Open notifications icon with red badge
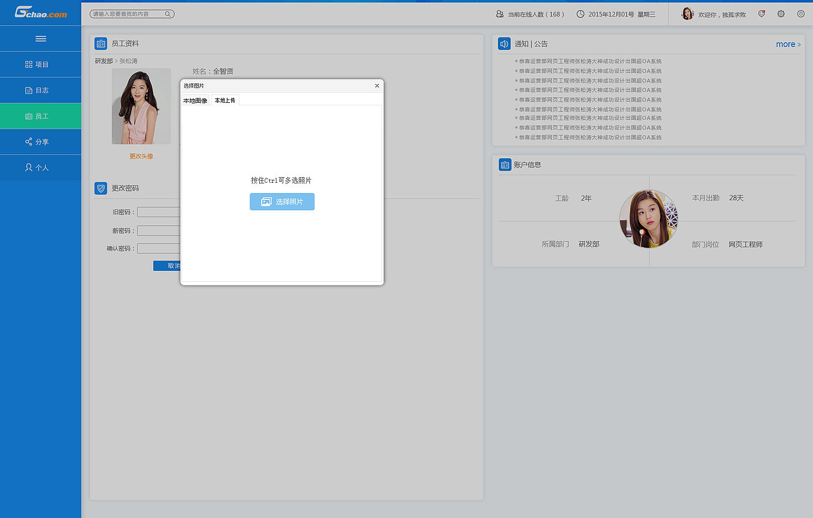 762,14
